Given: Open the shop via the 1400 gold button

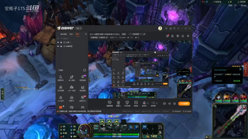Looking at the screenshot, I should coord(152,136).
